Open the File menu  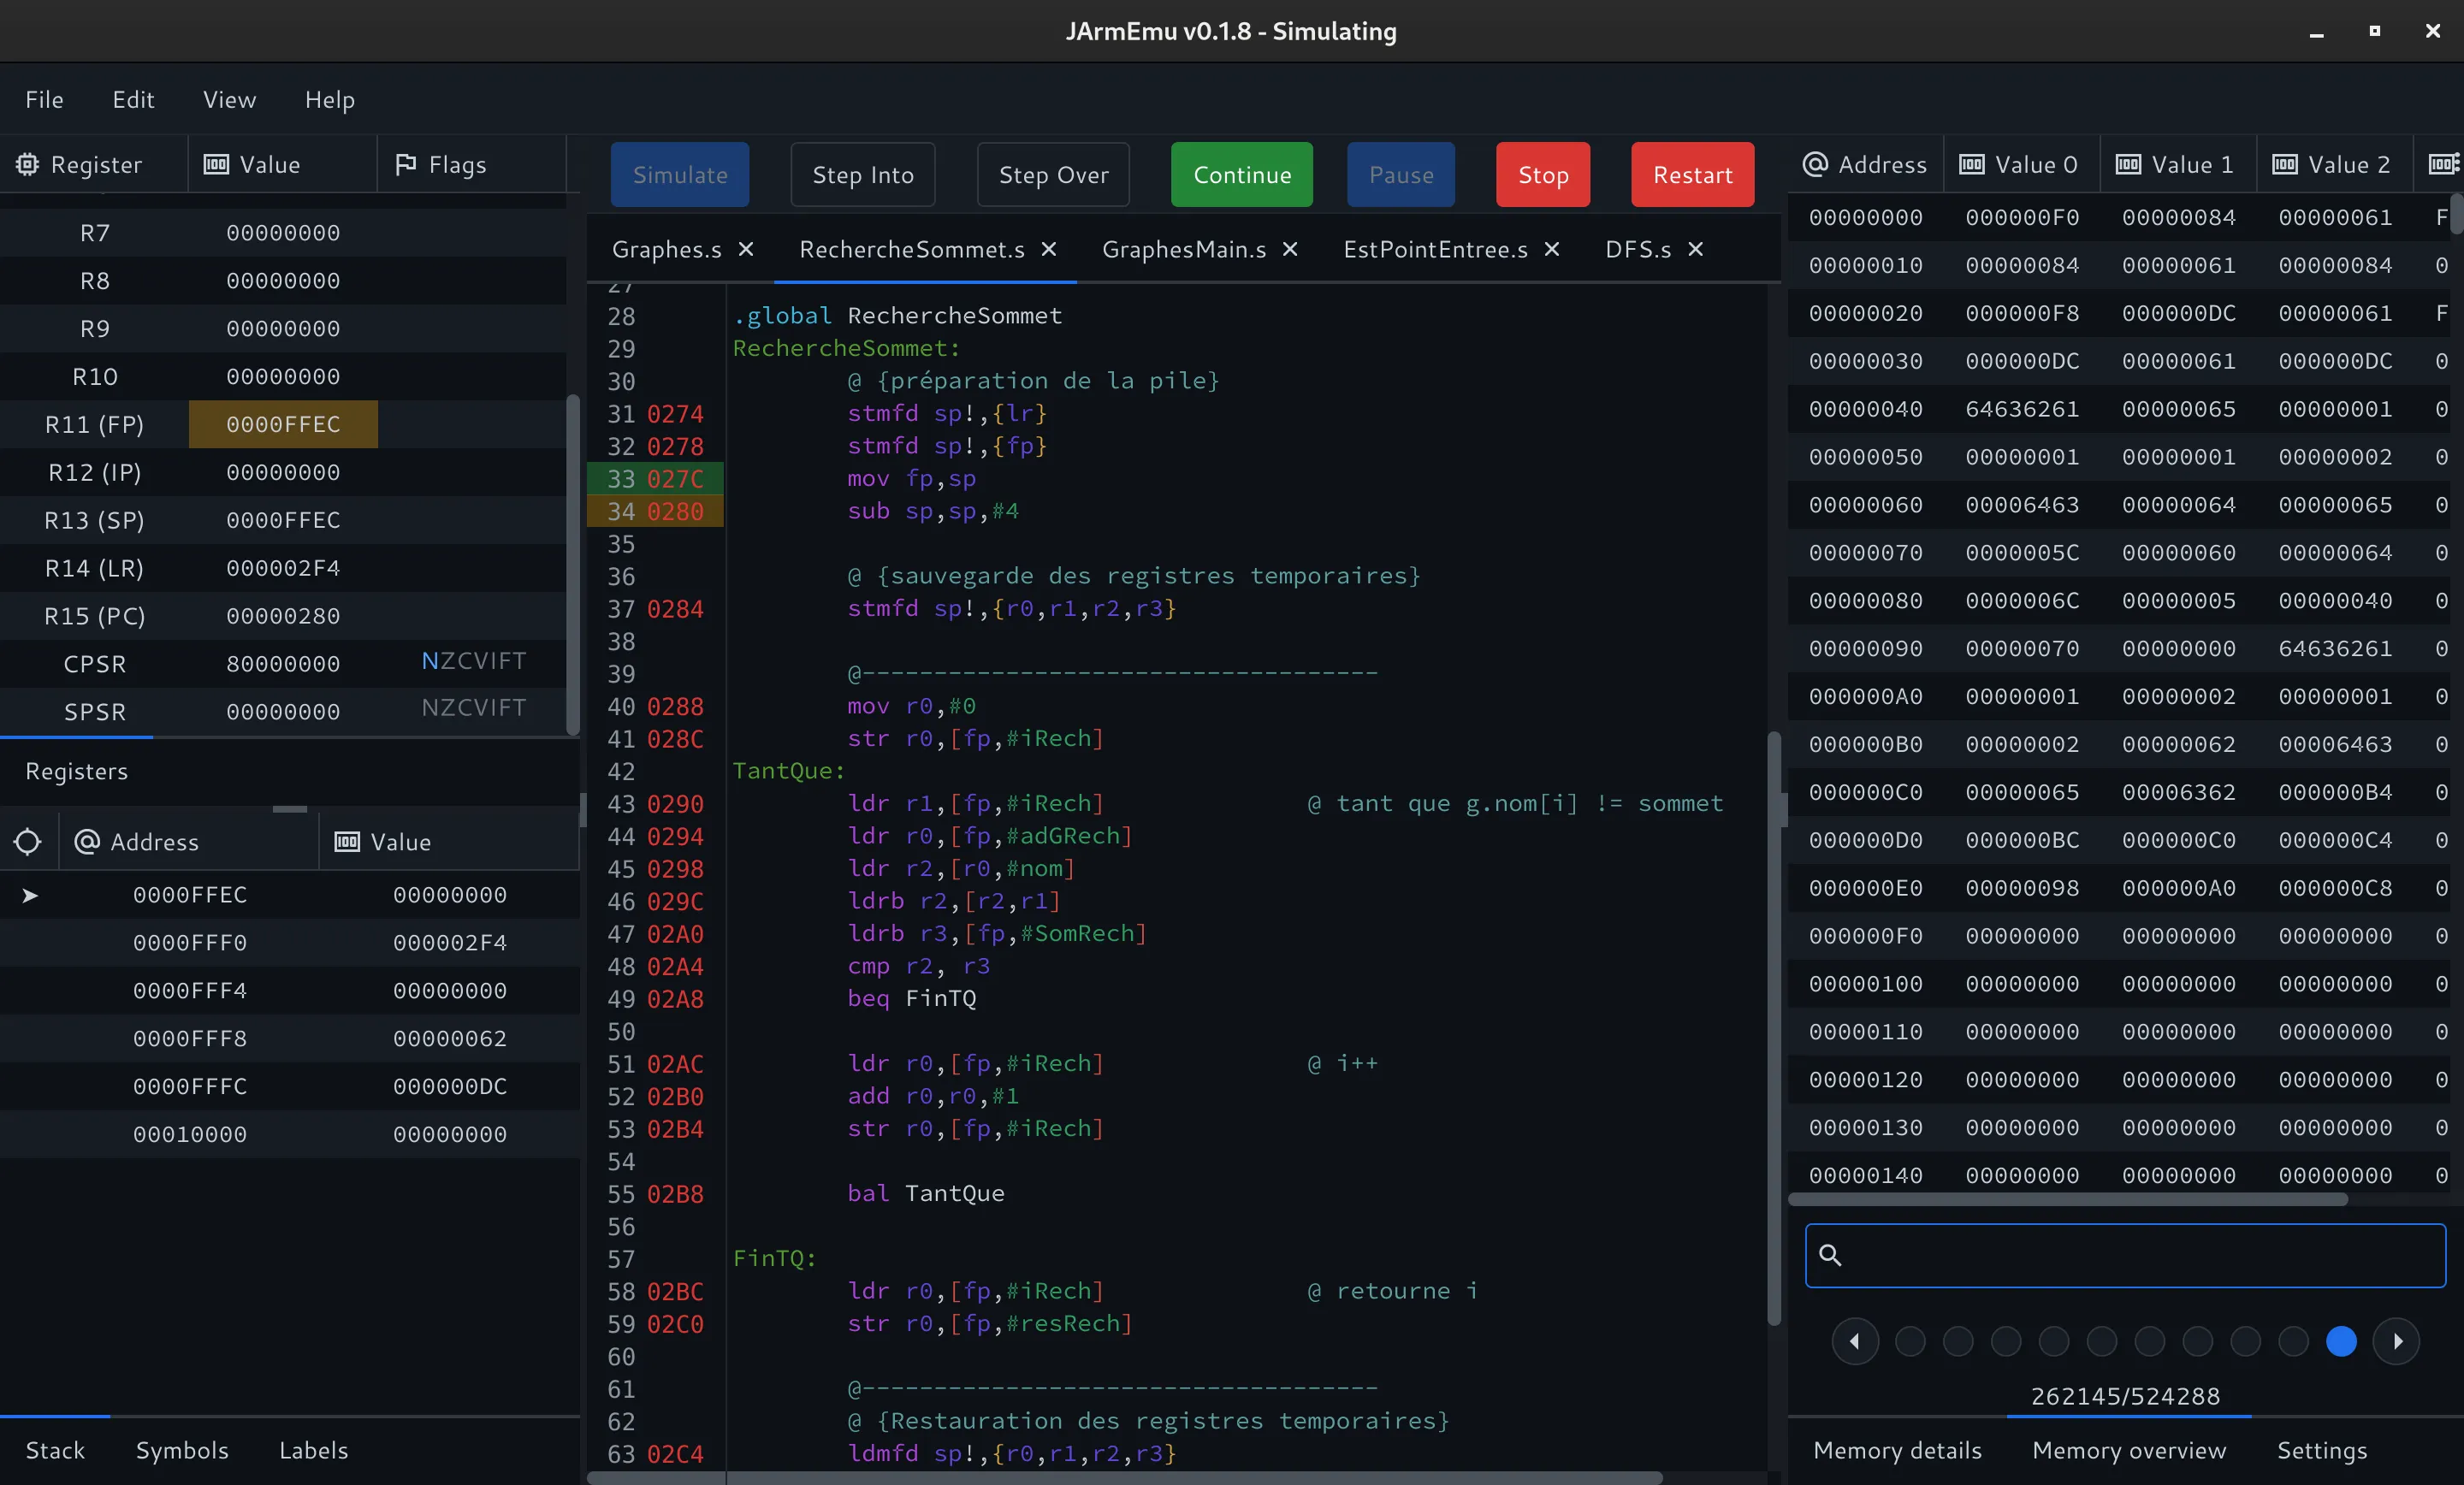[x=44, y=100]
